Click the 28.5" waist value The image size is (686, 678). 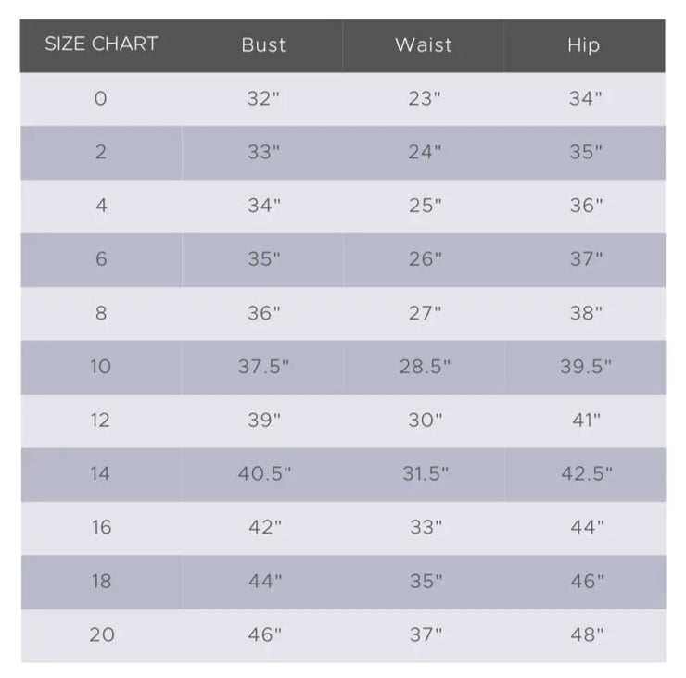pos(425,366)
